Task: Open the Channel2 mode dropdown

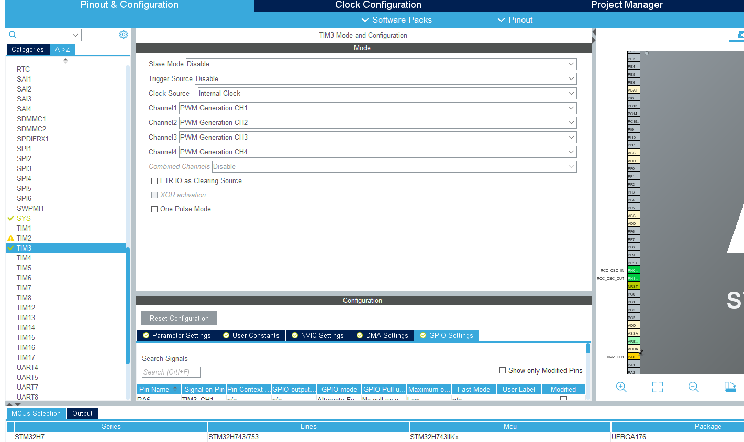Action: [378, 122]
